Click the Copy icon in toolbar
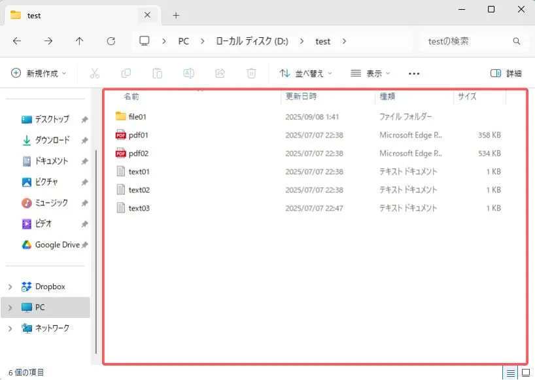Image resolution: width=535 pixels, height=380 pixels. pyautogui.click(x=126, y=73)
